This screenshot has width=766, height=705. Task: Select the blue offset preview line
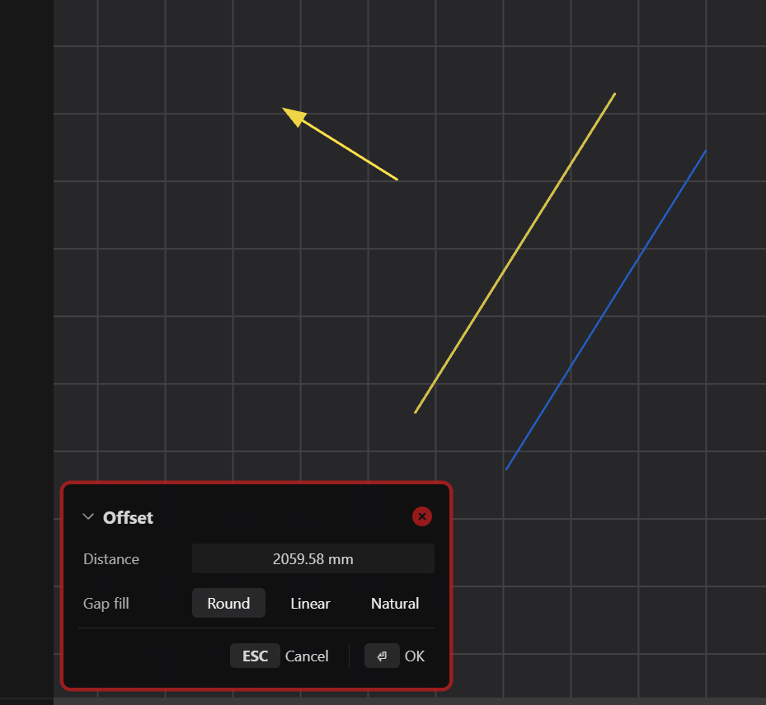pyautogui.click(x=606, y=309)
